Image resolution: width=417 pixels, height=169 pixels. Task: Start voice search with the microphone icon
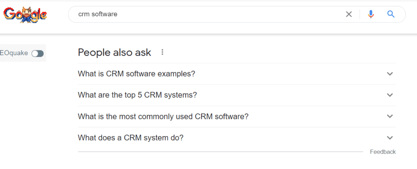tap(371, 14)
